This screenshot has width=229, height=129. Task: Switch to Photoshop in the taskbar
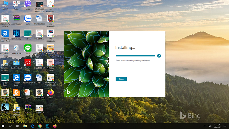pos(47,126)
